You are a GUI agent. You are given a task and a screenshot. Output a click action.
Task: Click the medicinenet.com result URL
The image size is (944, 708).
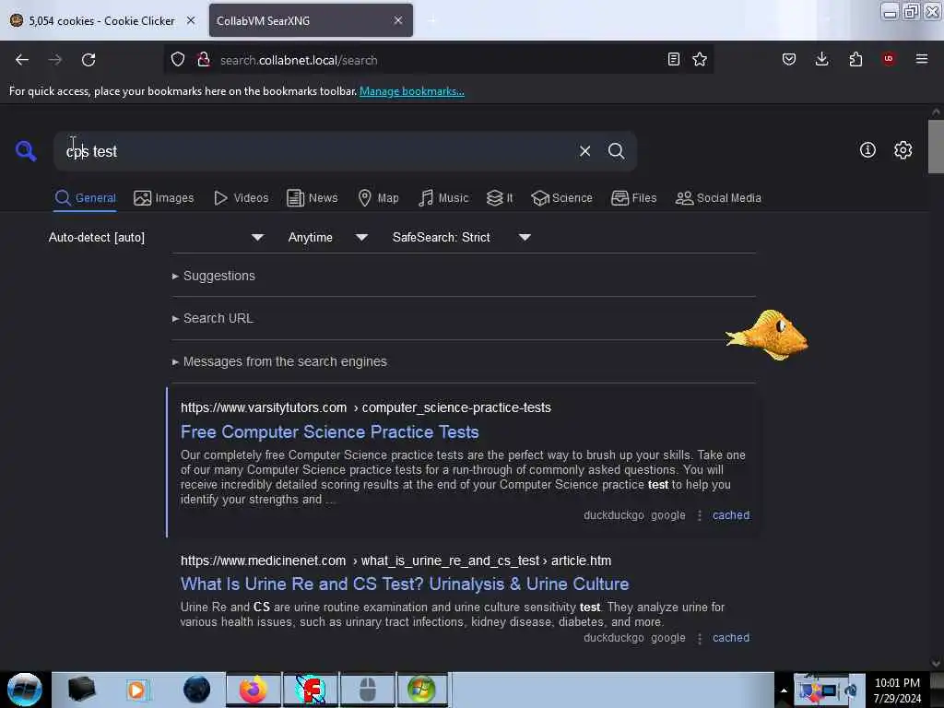click(395, 560)
